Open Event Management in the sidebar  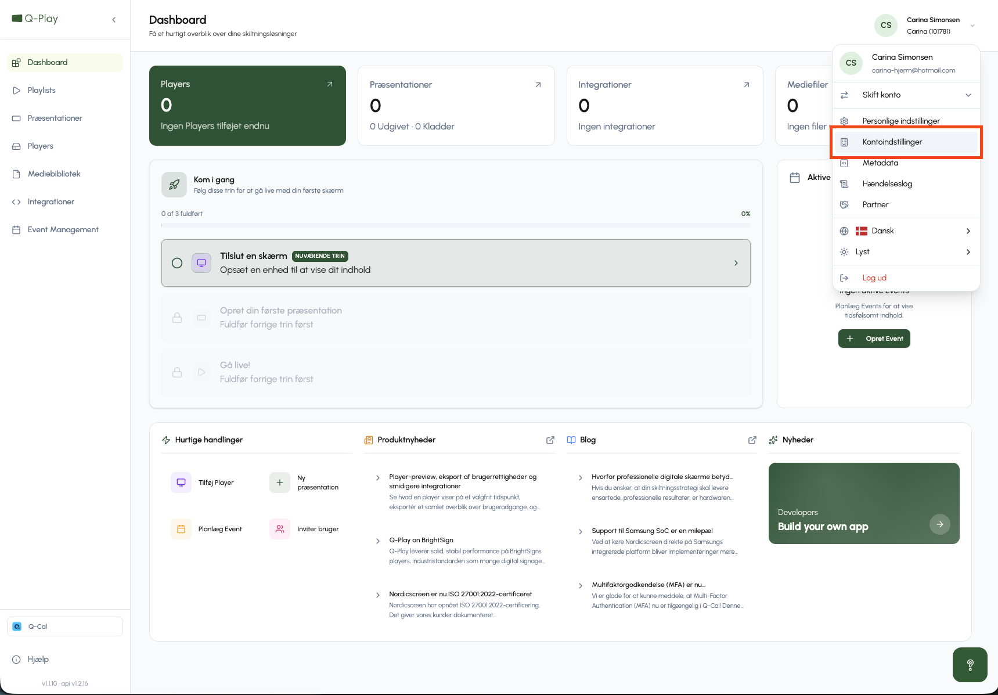[65, 229]
